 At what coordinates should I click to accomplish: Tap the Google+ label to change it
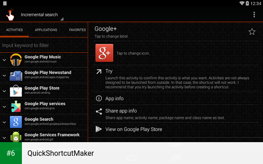tap(105, 29)
